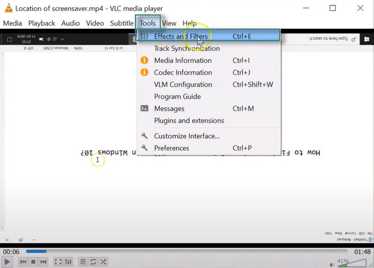Skip to next media
The height and width of the screenshot is (268, 374).
43,262
